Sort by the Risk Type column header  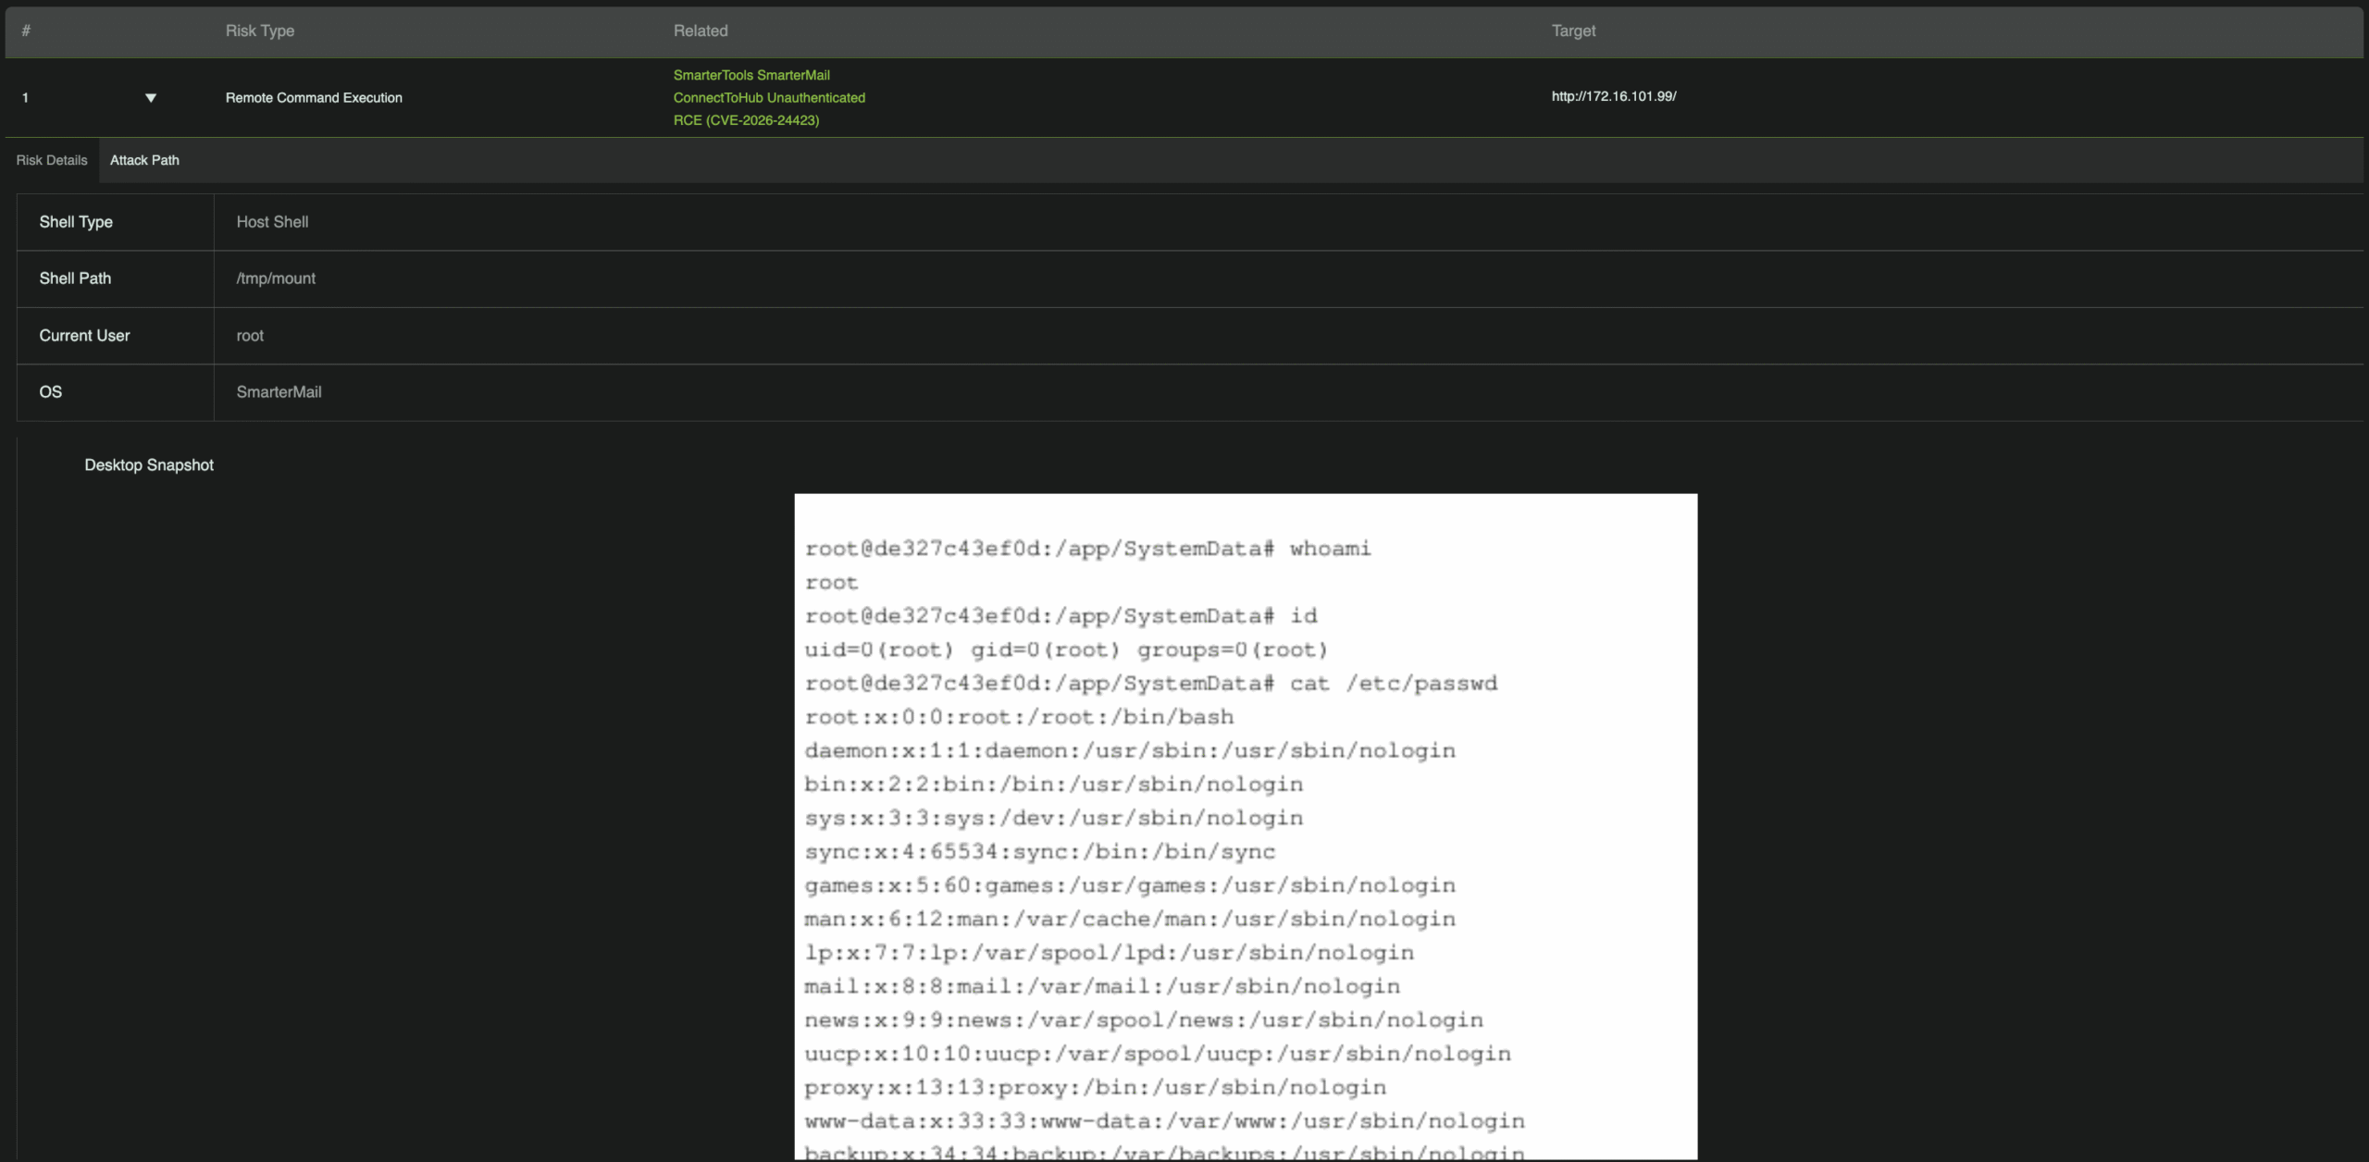259,31
